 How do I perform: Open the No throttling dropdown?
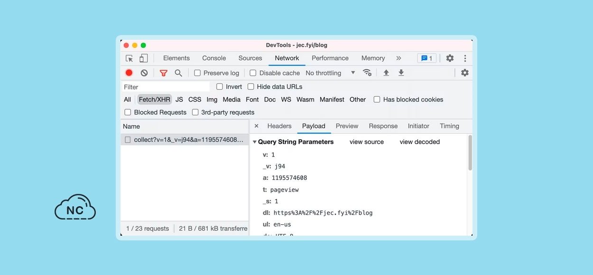tap(331, 73)
